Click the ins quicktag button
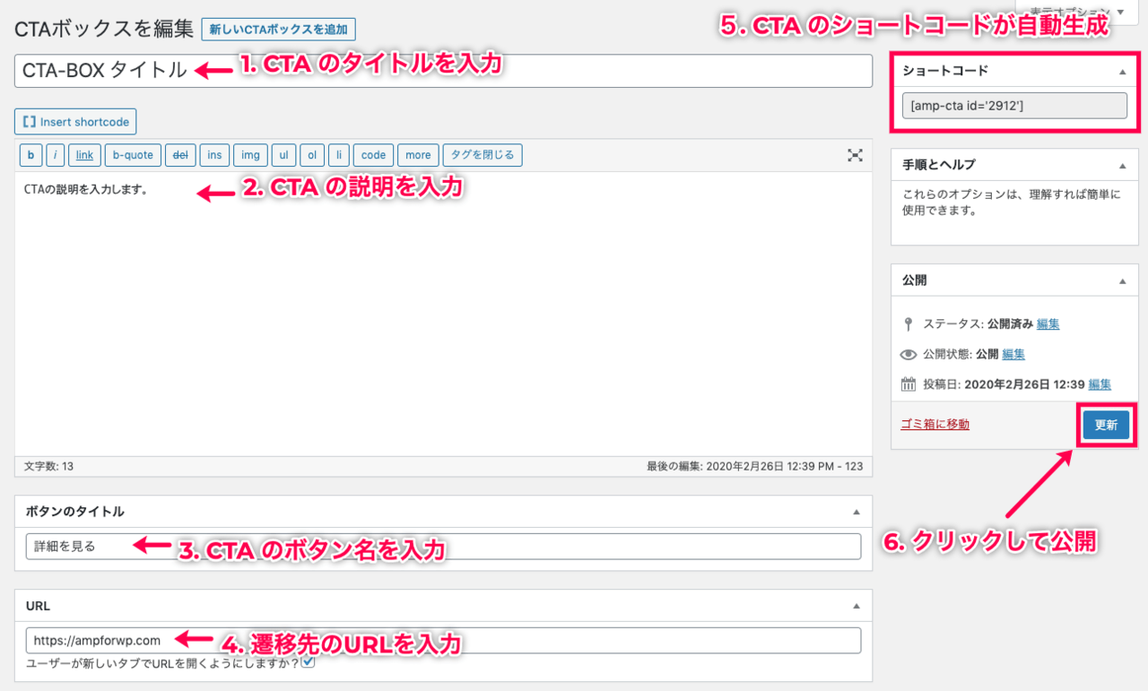This screenshot has width=1148, height=691. [x=214, y=155]
